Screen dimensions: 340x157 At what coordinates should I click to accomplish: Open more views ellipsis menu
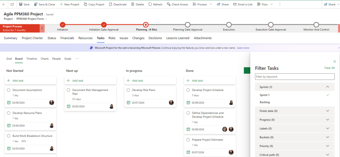(77, 58)
